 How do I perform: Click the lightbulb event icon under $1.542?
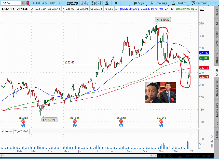121,125
